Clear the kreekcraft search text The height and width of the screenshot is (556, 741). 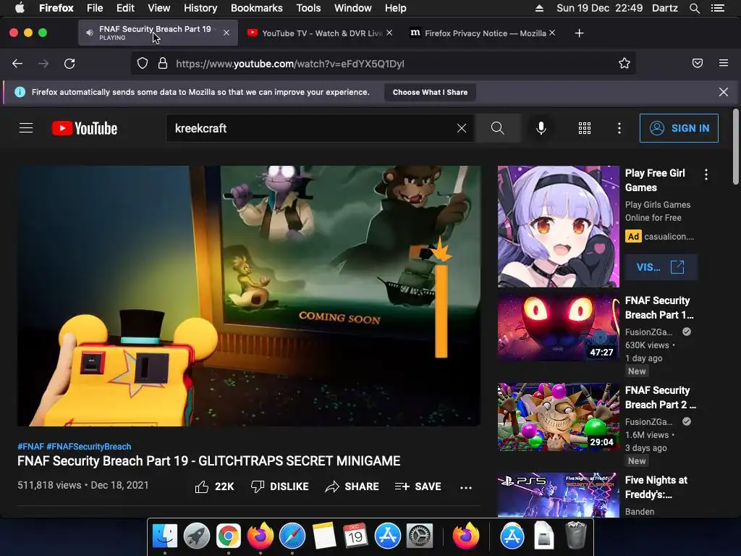(462, 128)
